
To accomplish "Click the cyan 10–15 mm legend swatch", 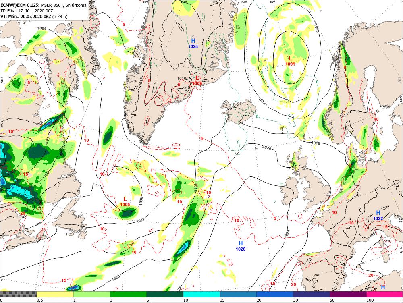I will click(x=201, y=294).
